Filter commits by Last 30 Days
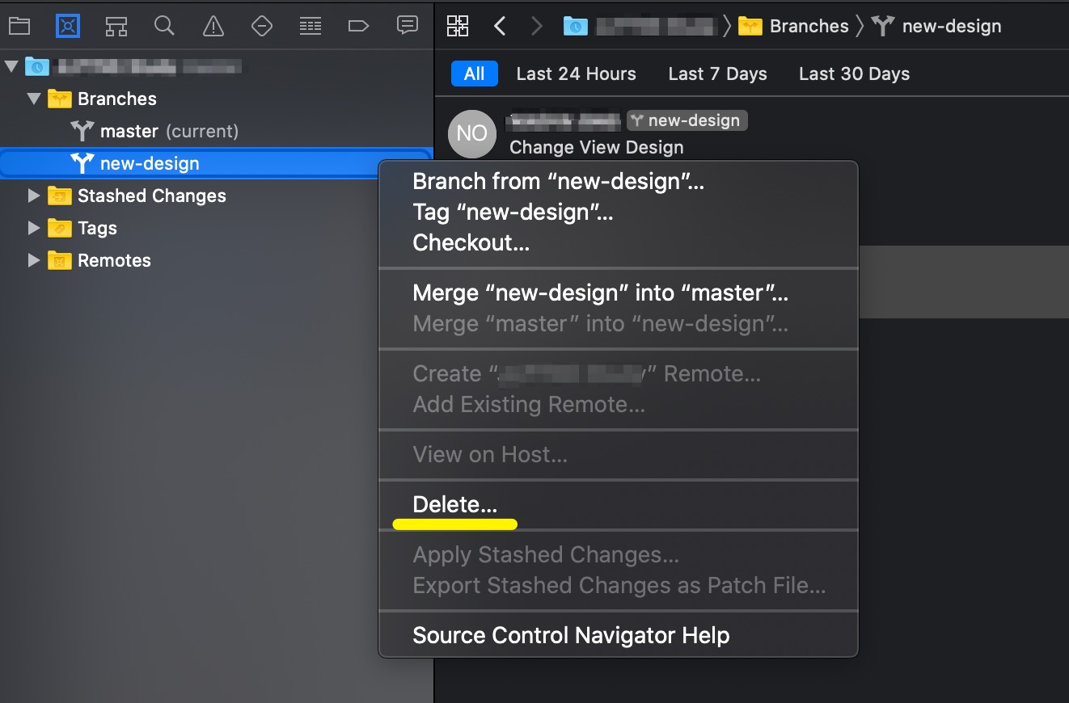The image size is (1069, 703). pyautogui.click(x=855, y=74)
